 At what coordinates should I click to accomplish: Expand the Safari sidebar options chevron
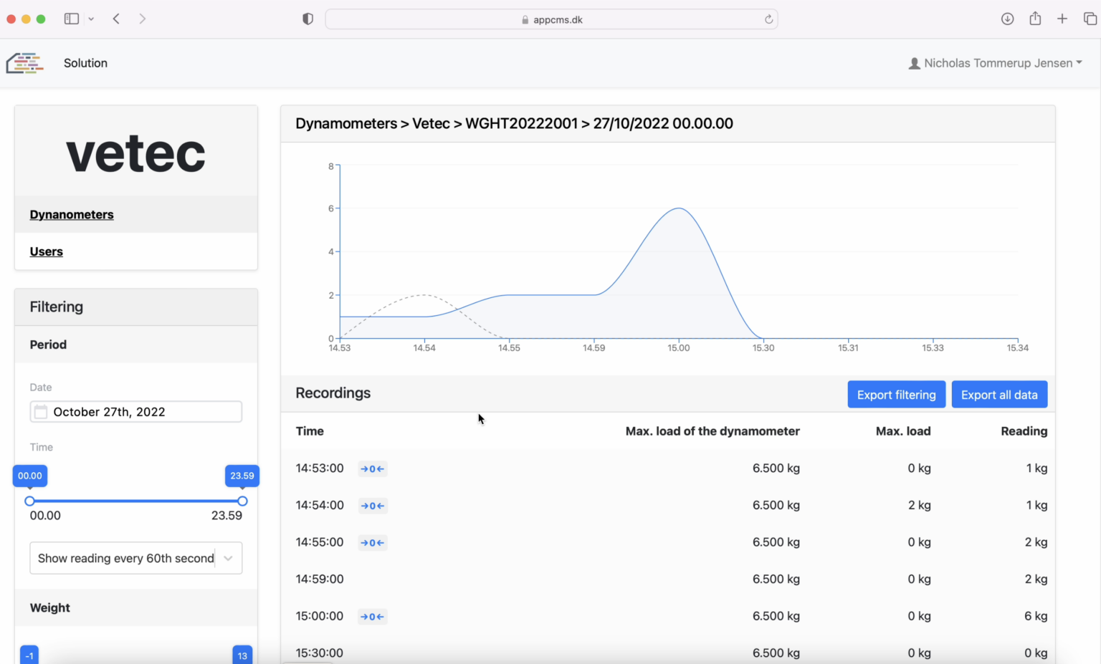tap(91, 19)
